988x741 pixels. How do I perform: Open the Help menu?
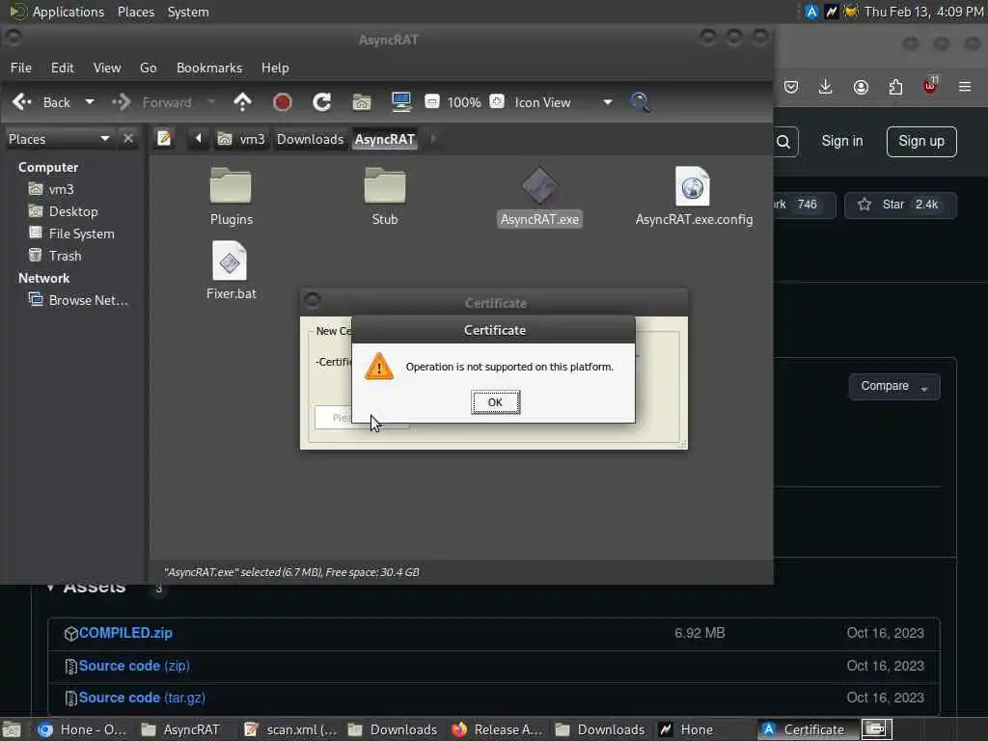tap(275, 68)
